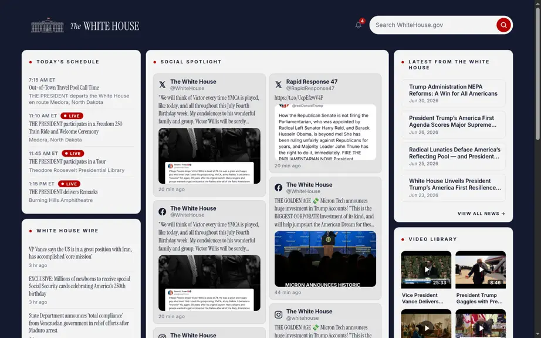
Task: Click the Facebook post image about Victor Willis
Action: click(x=209, y=283)
